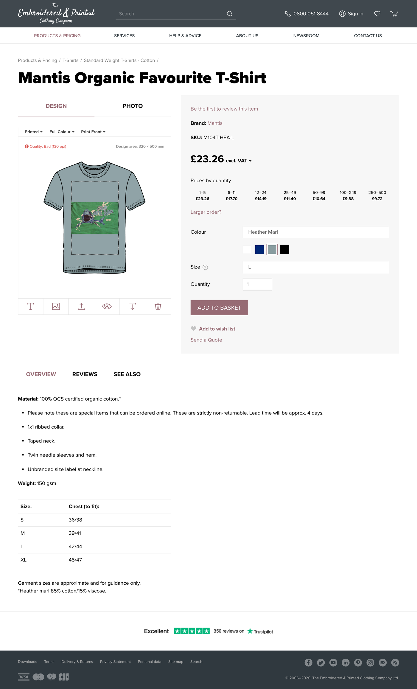Open the Facebook social icon in footer
This screenshot has height=689, width=417.
(x=308, y=662)
